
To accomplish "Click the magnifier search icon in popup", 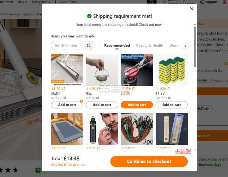I will [89, 45].
